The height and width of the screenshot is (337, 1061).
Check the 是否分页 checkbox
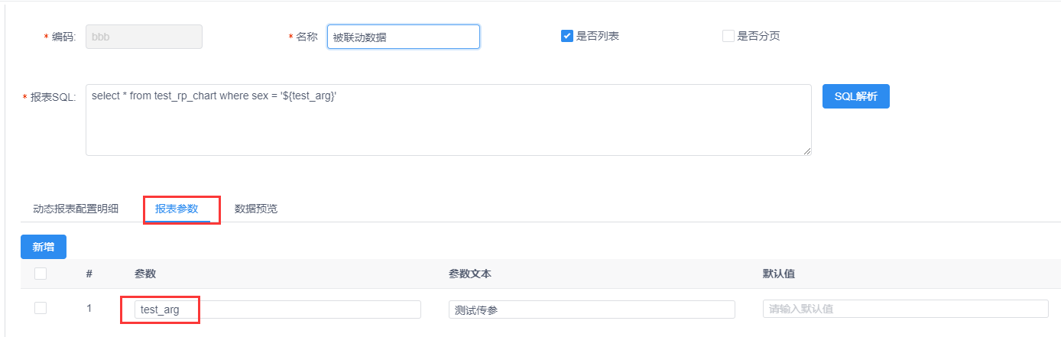pos(728,36)
